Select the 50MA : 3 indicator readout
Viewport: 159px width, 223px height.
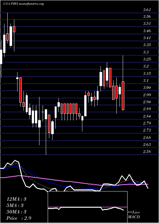(17, 212)
